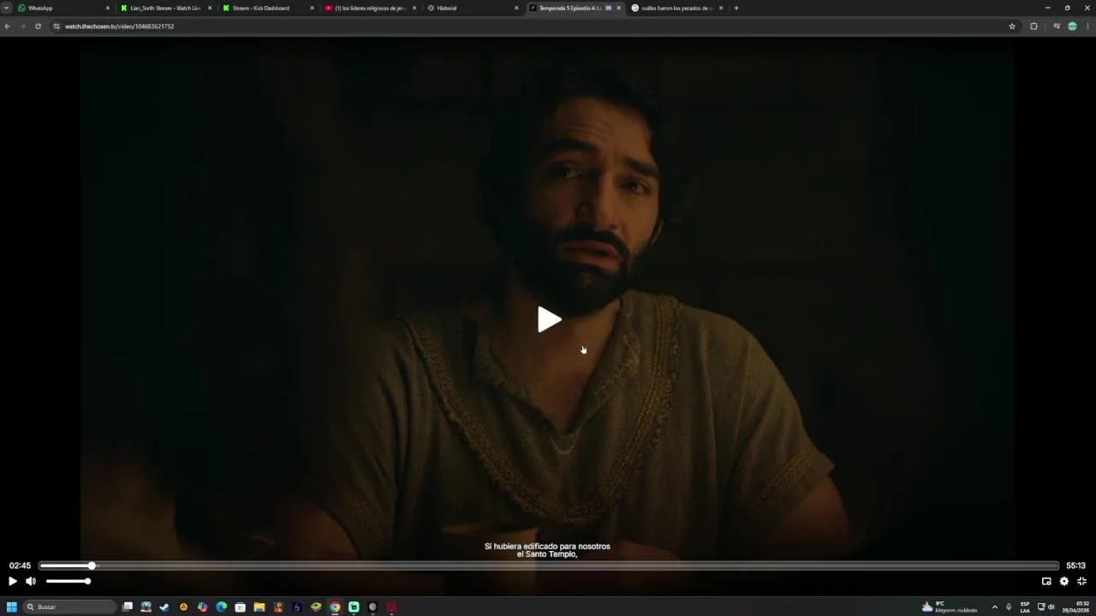Open Google Chrome from the taskbar
1096x616 pixels.
coord(335,607)
